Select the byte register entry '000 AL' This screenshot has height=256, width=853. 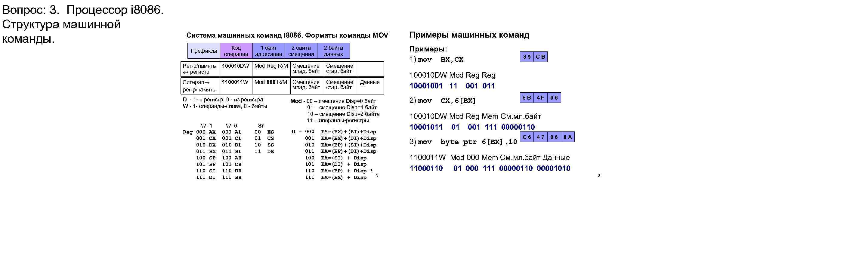click(231, 132)
